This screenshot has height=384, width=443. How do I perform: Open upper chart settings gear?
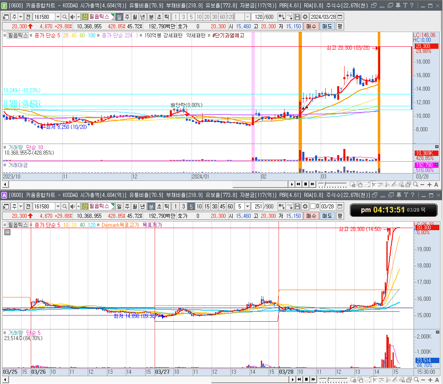coord(305,17)
